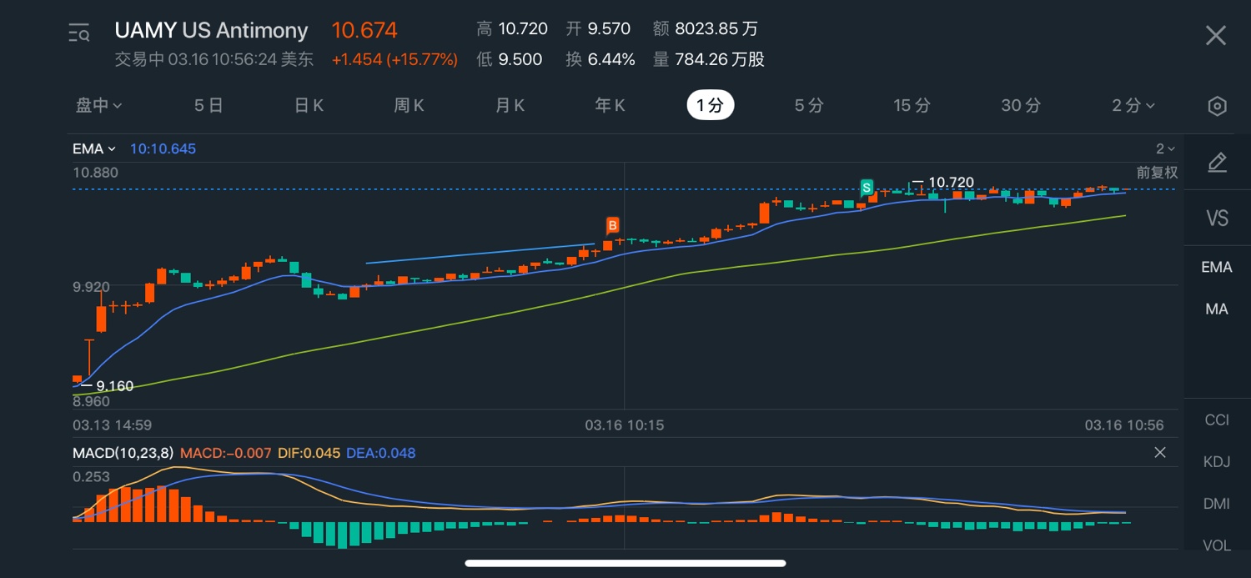Tap the 前复权 adjustment label
This screenshot has height=578, width=1251.
click(x=1157, y=173)
